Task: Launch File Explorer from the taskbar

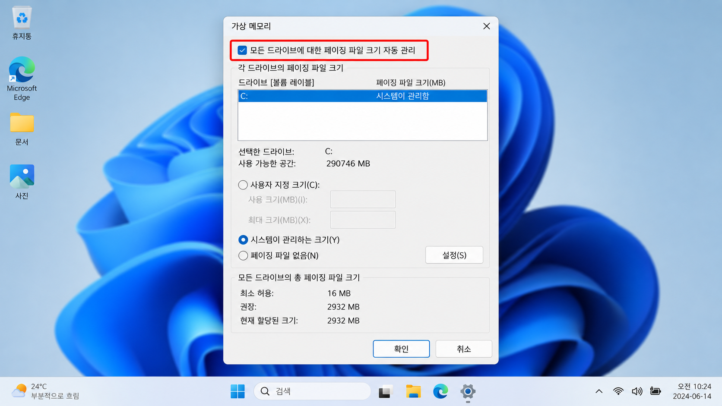Action: point(413,391)
